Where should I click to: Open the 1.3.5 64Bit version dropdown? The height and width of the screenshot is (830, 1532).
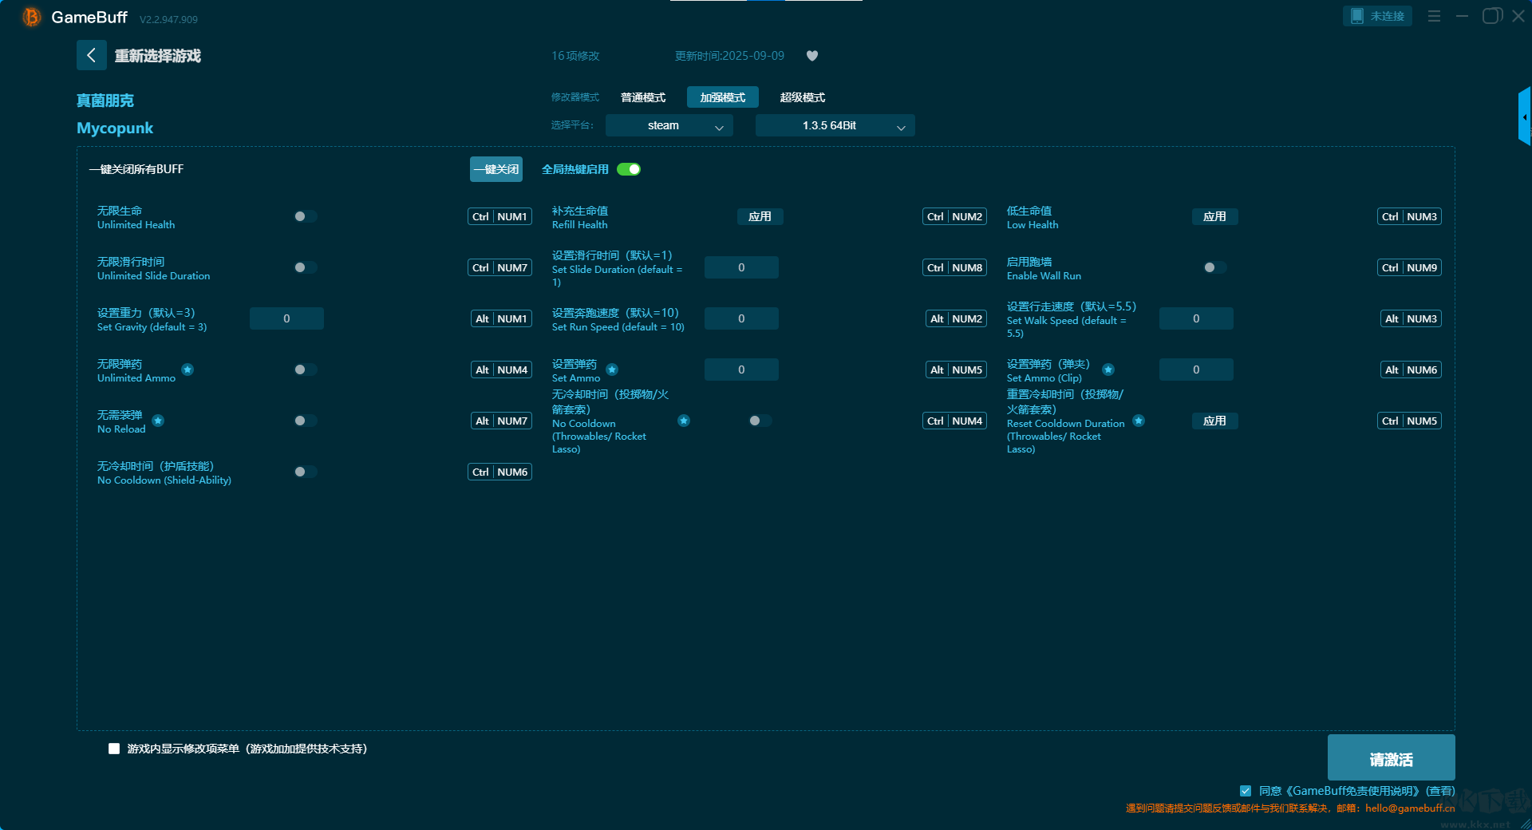point(835,125)
